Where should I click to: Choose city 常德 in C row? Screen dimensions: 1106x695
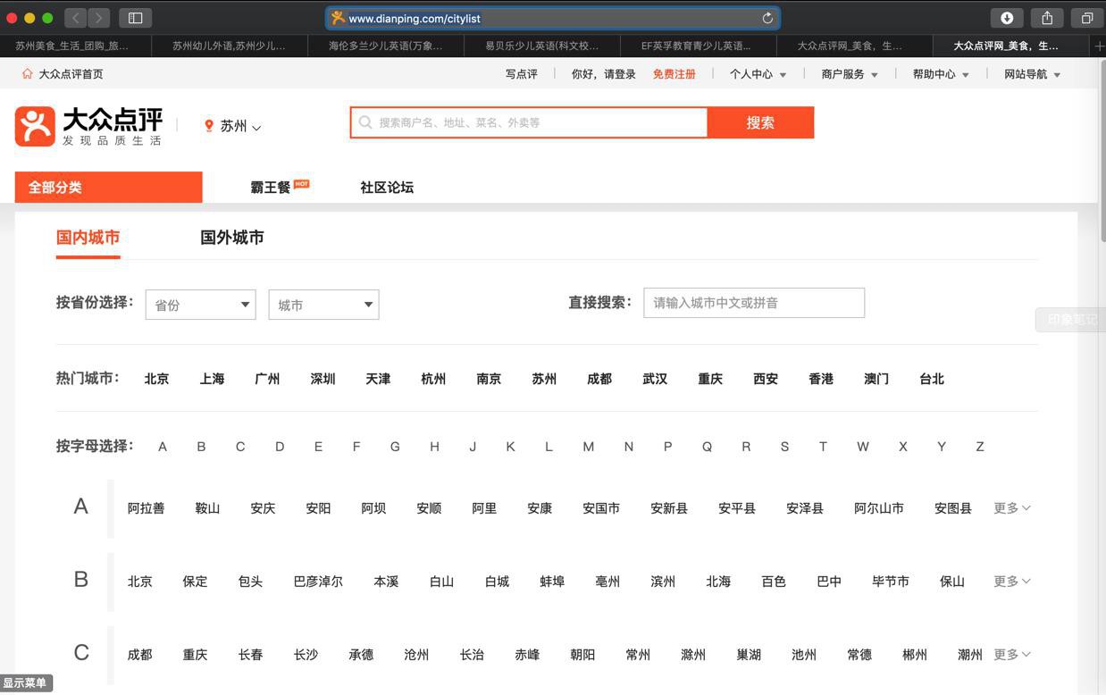tap(859, 655)
